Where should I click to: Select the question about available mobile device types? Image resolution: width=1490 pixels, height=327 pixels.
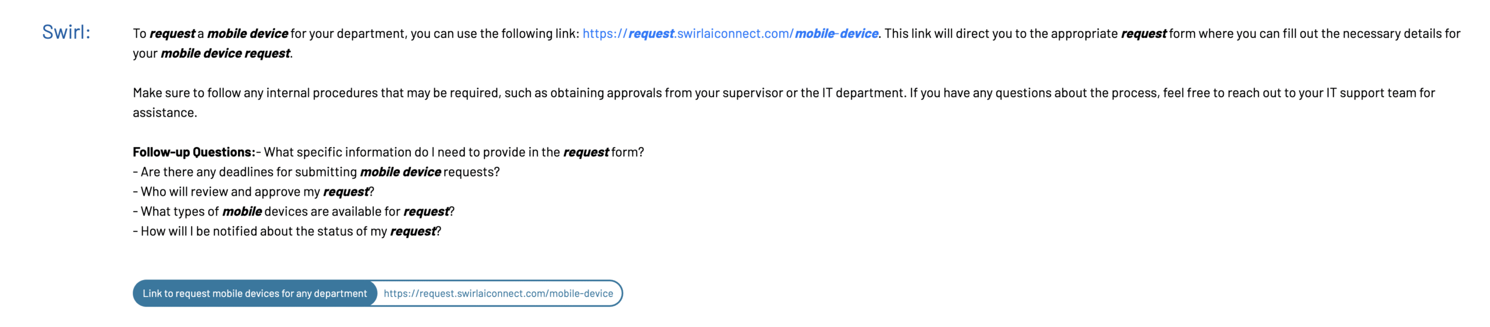[293, 211]
